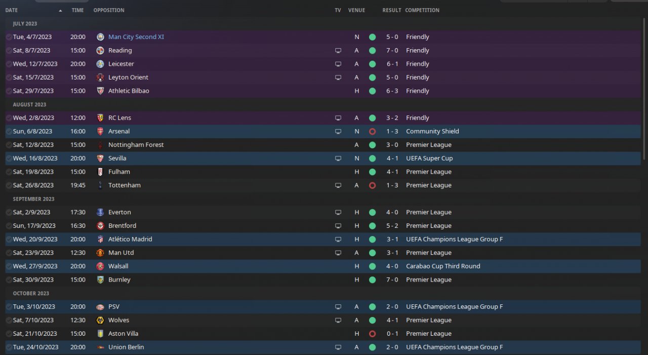Click the TV broadcast icon for Everton match

[338, 212]
